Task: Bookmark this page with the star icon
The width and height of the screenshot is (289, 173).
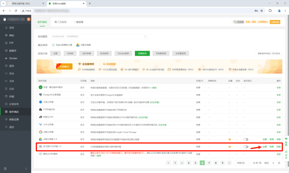Action: [x=262, y=11]
